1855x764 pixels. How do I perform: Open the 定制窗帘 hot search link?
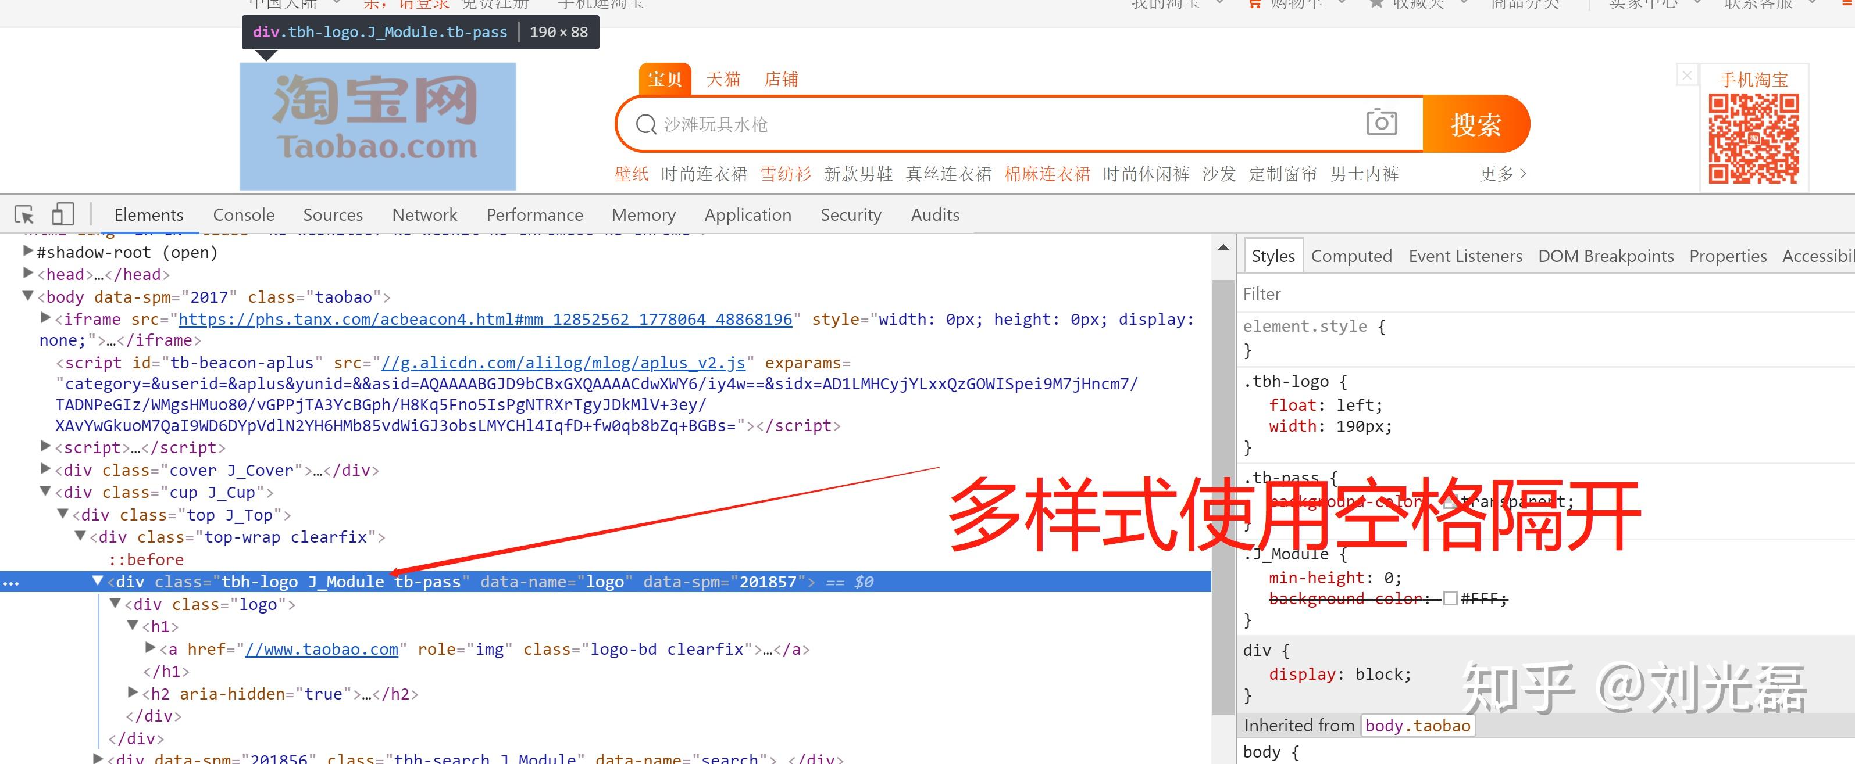(1283, 174)
